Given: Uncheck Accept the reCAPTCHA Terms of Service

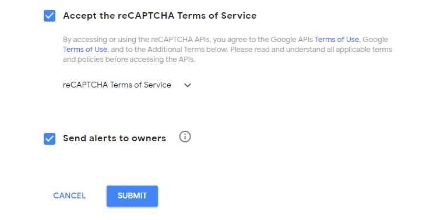Looking at the screenshot, I should pyautogui.click(x=50, y=16).
